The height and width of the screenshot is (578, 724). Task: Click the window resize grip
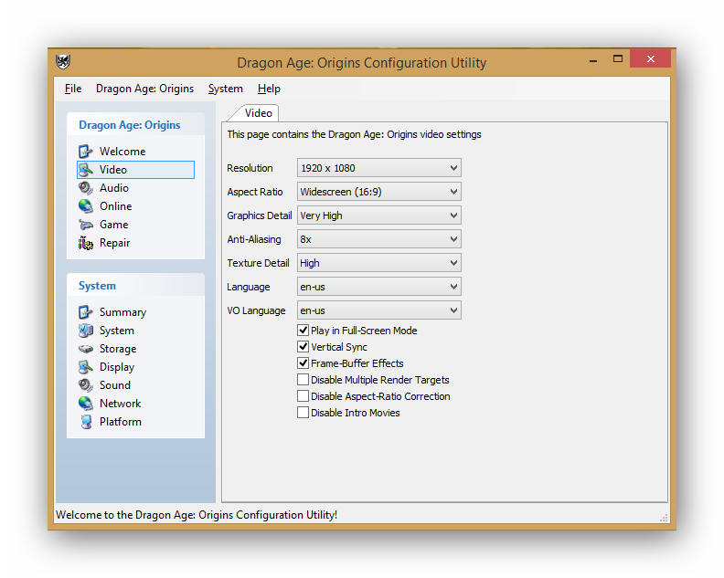coord(664,518)
